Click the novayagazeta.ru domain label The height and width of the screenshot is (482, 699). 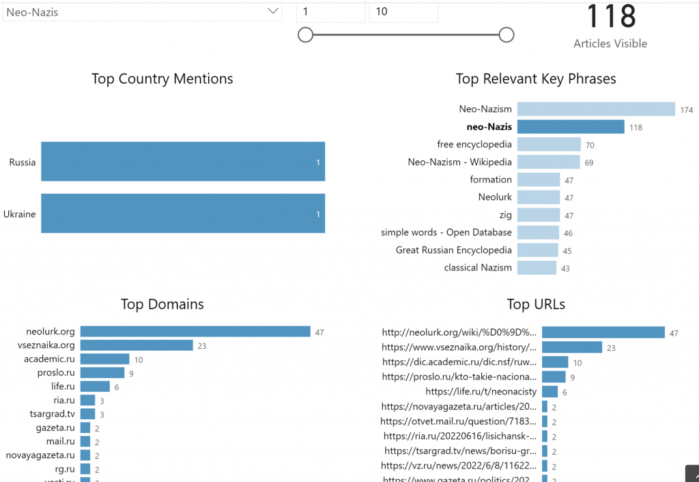40,455
